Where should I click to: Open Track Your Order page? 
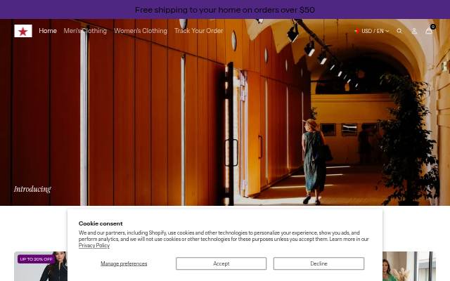coord(198,31)
